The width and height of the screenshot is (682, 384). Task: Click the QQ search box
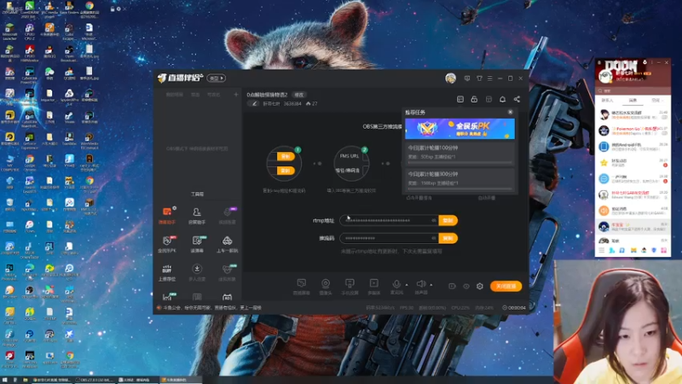click(633, 90)
